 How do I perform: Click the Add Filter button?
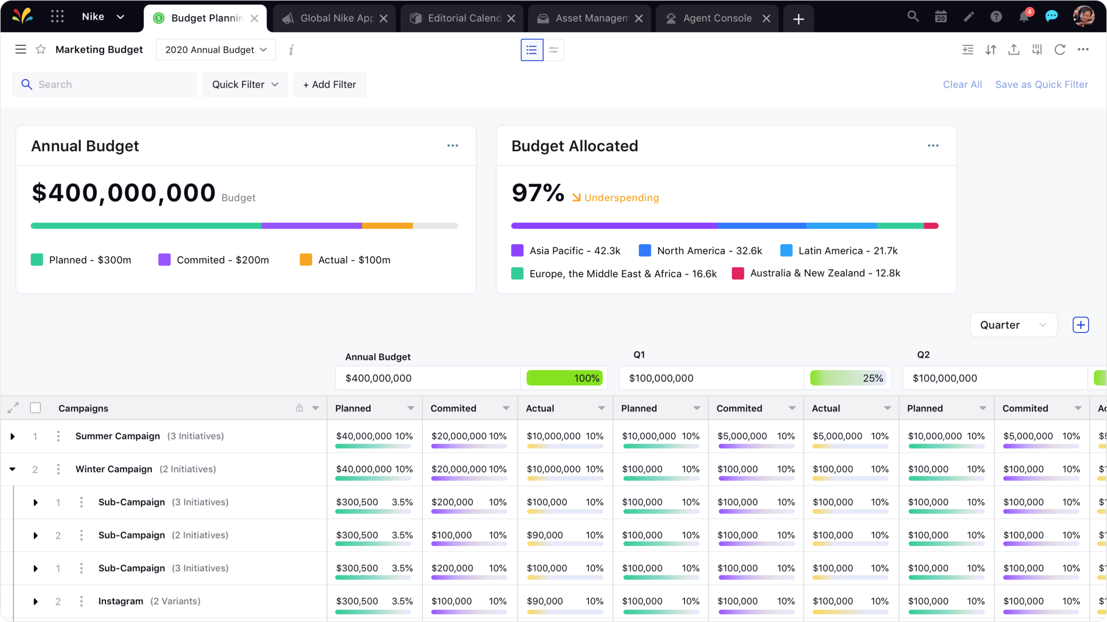[329, 84]
